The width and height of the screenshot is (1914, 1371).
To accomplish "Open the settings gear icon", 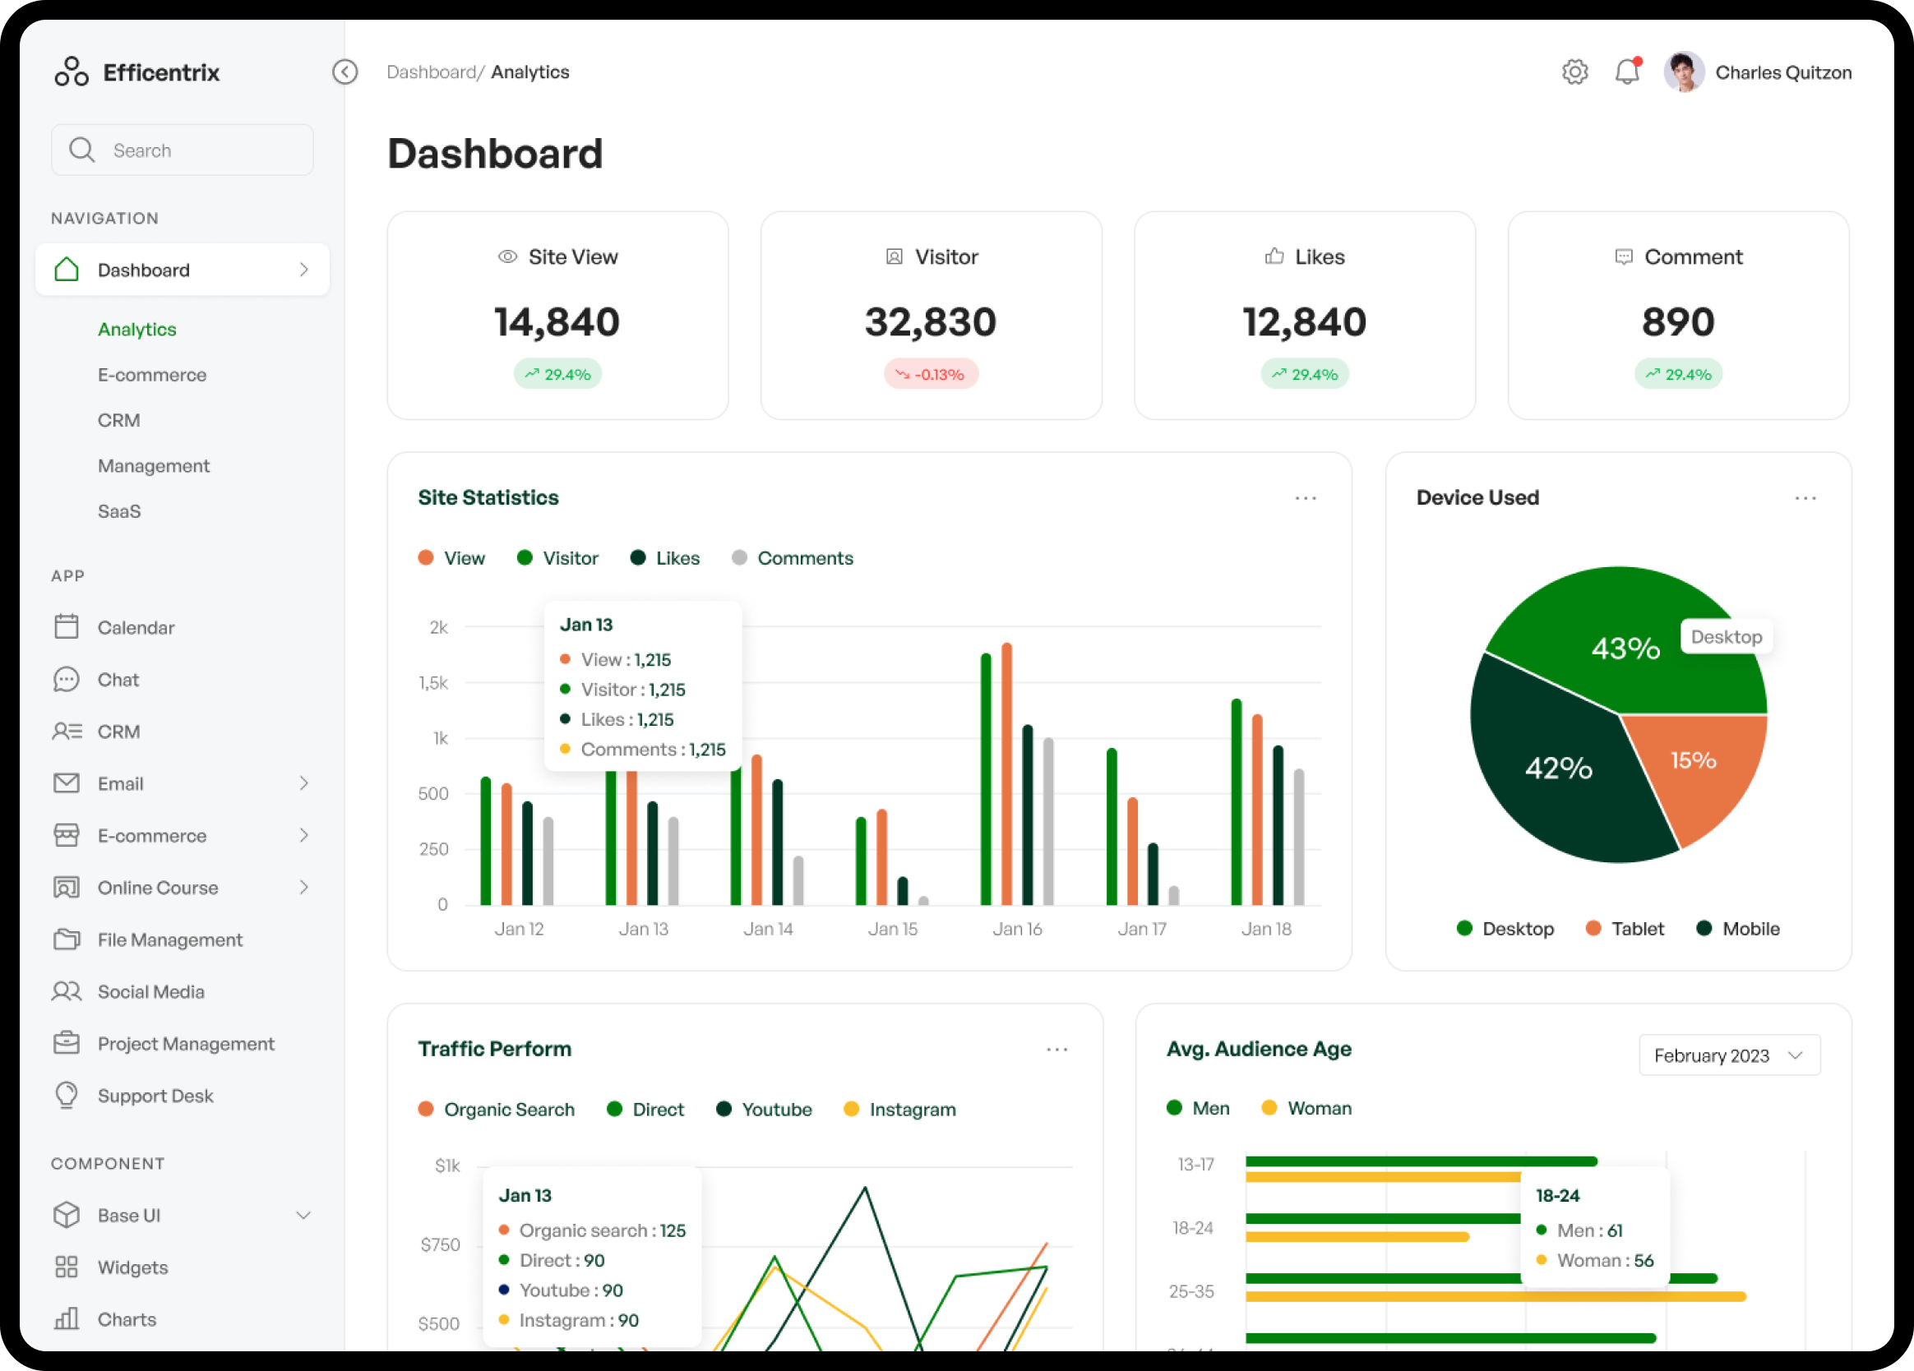I will pyautogui.click(x=1574, y=72).
